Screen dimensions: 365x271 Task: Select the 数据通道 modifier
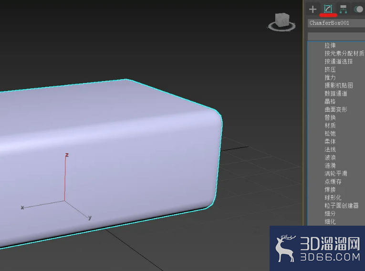click(x=336, y=94)
